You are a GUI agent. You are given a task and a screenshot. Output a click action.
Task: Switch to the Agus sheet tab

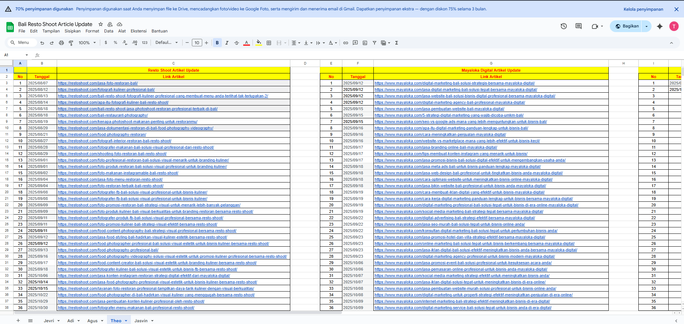(x=92, y=320)
